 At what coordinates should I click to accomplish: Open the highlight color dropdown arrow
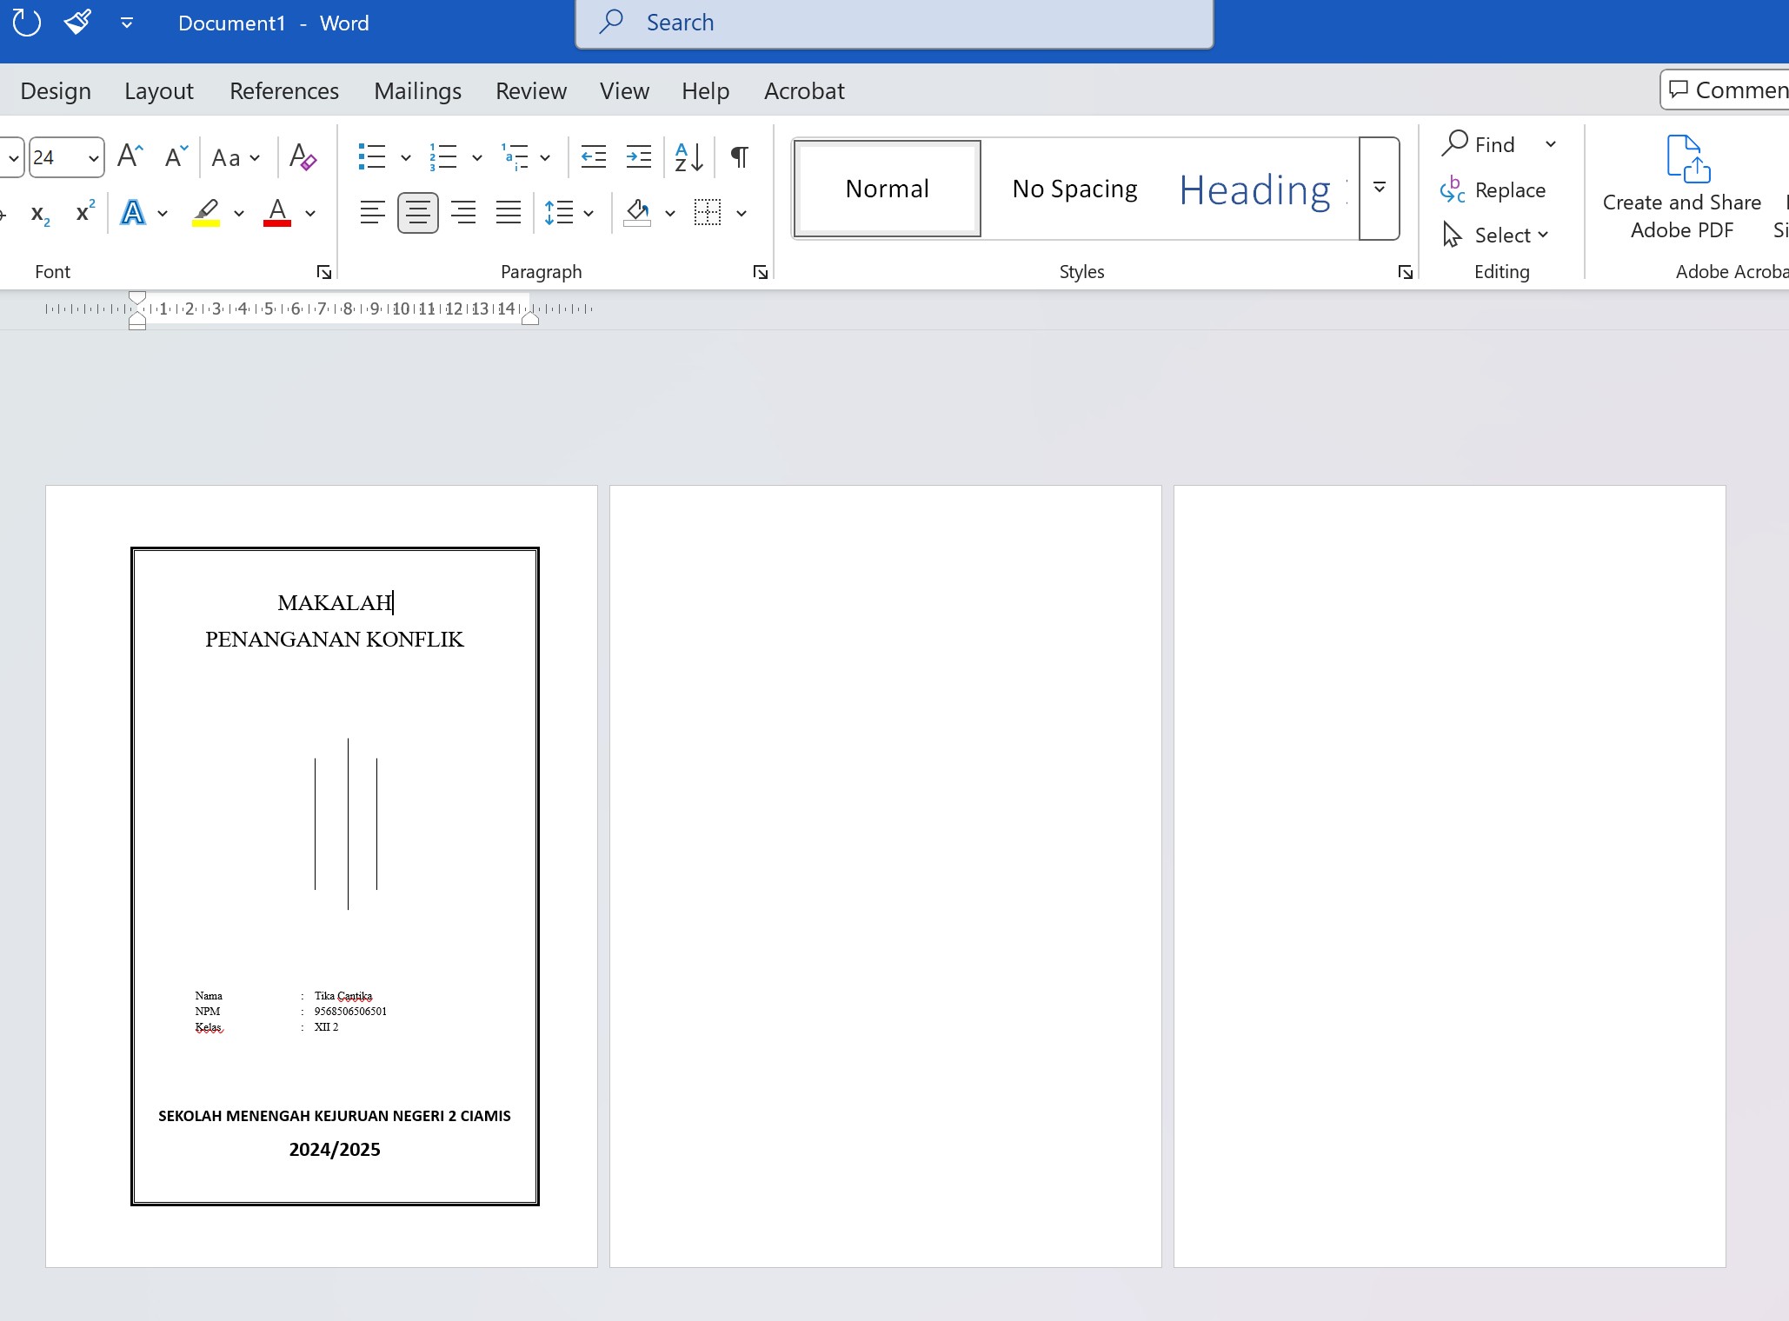[239, 213]
